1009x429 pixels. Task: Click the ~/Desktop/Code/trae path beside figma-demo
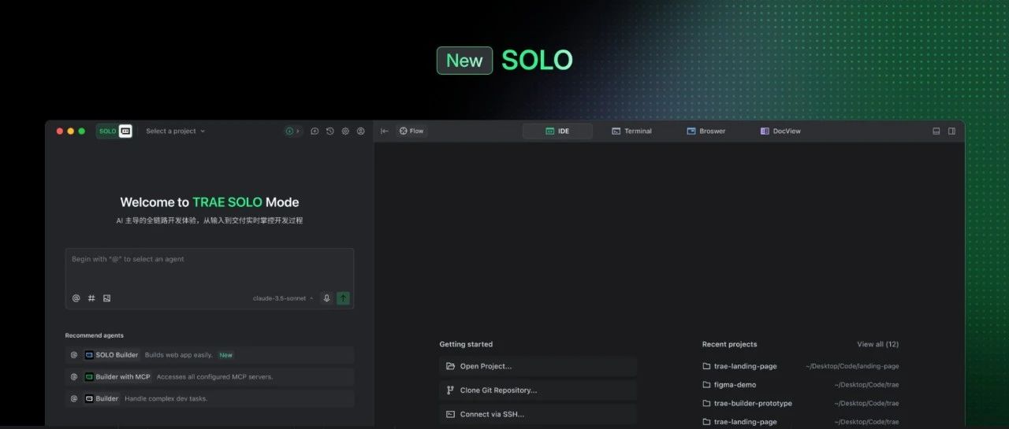pyautogui.click(x=867, y=385)
